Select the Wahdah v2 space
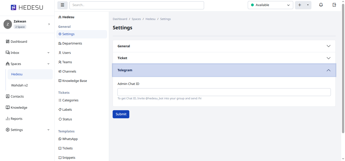 pos(19,85)
